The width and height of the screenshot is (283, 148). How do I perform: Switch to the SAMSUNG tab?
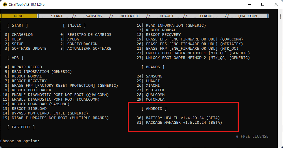click(x=94, y=16)
